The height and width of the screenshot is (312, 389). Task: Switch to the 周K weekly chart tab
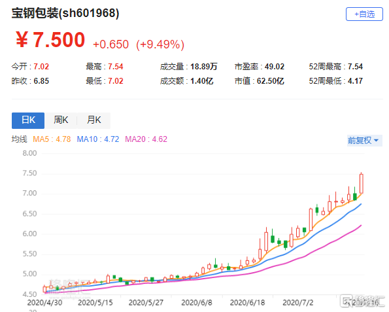[61, 120]
